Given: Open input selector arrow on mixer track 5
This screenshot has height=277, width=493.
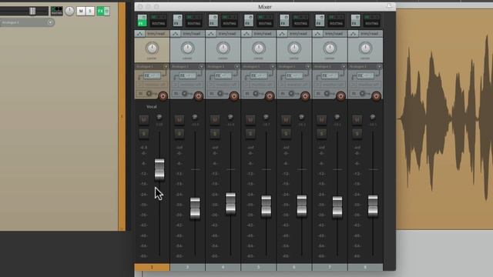Looking at the screenshot, I should 272,67.
